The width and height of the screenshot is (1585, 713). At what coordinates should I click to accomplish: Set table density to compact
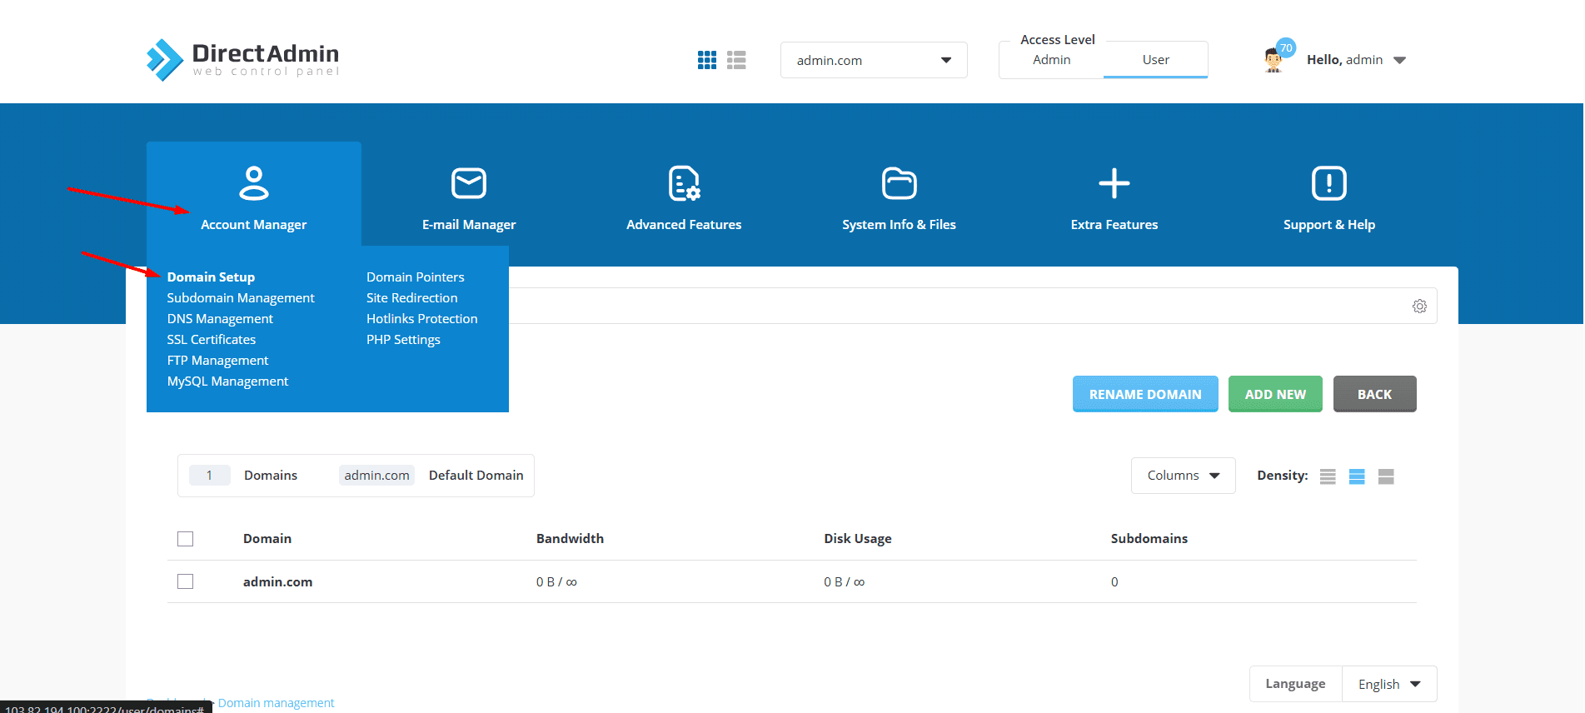point(1328,476)
